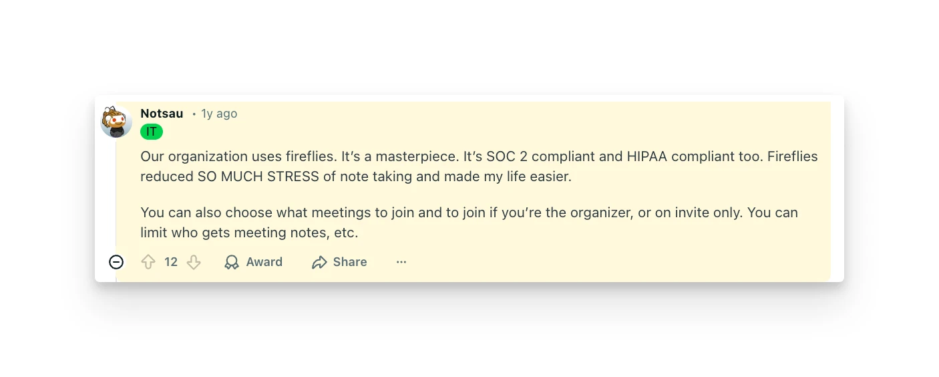Click the "1y ago" timestamp

[219, 114]
